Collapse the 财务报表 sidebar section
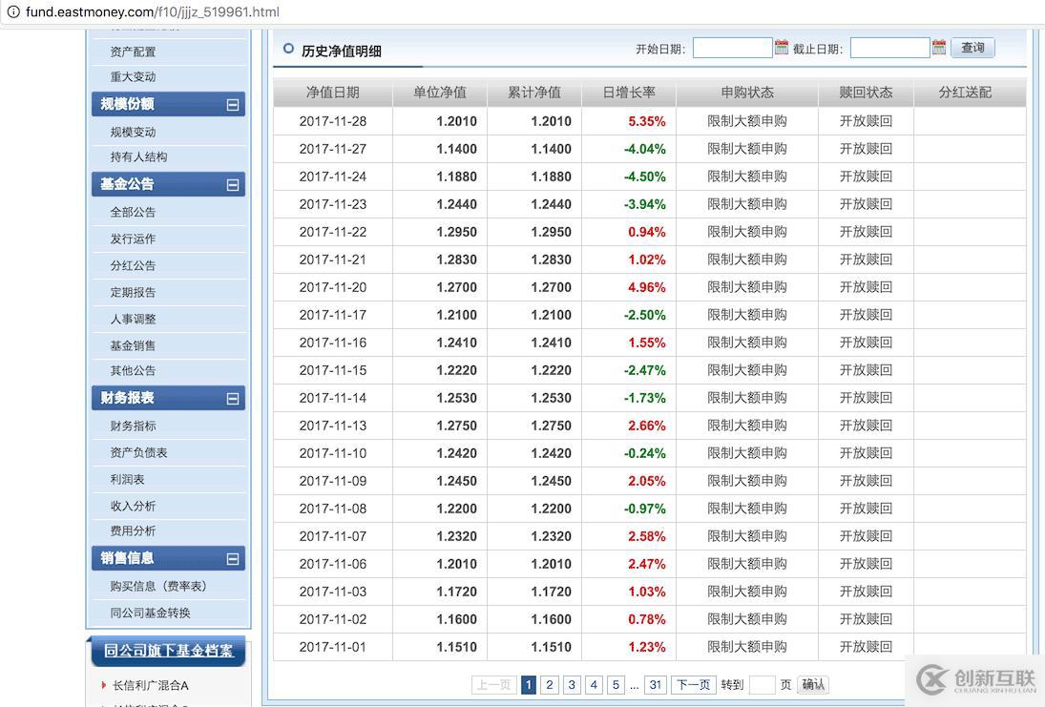Viewport: 1045px width, 707px height. tap(232, 399)
